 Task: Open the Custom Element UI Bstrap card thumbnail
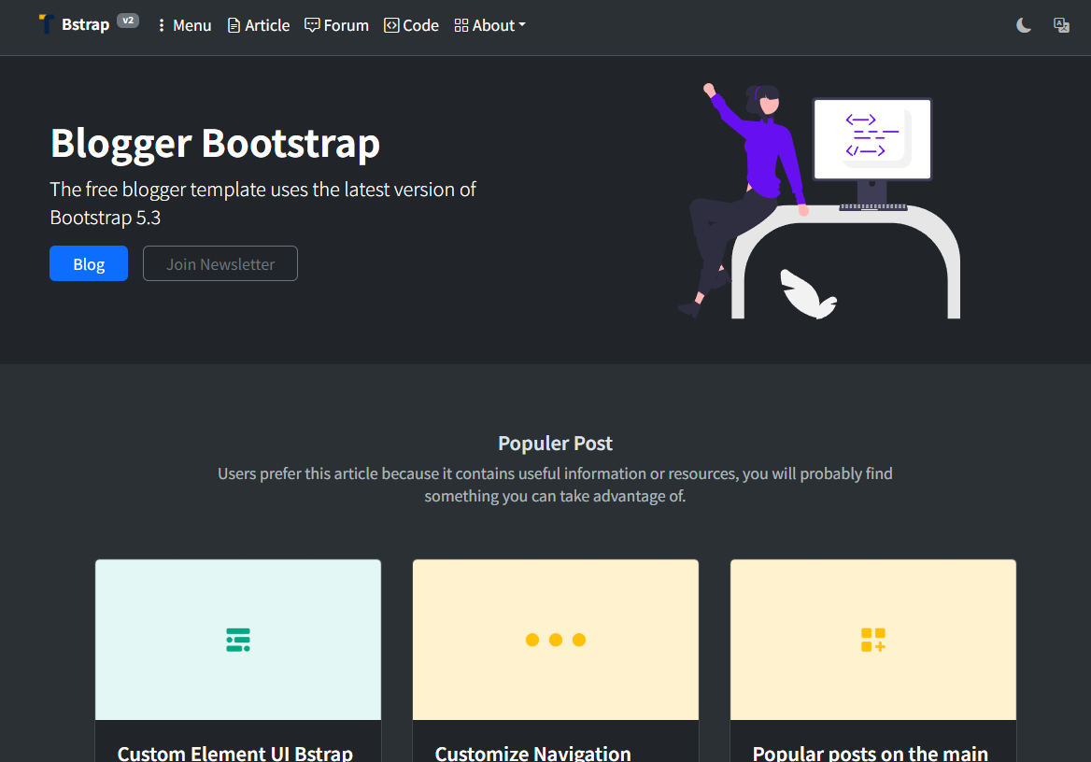pos(238,640)
